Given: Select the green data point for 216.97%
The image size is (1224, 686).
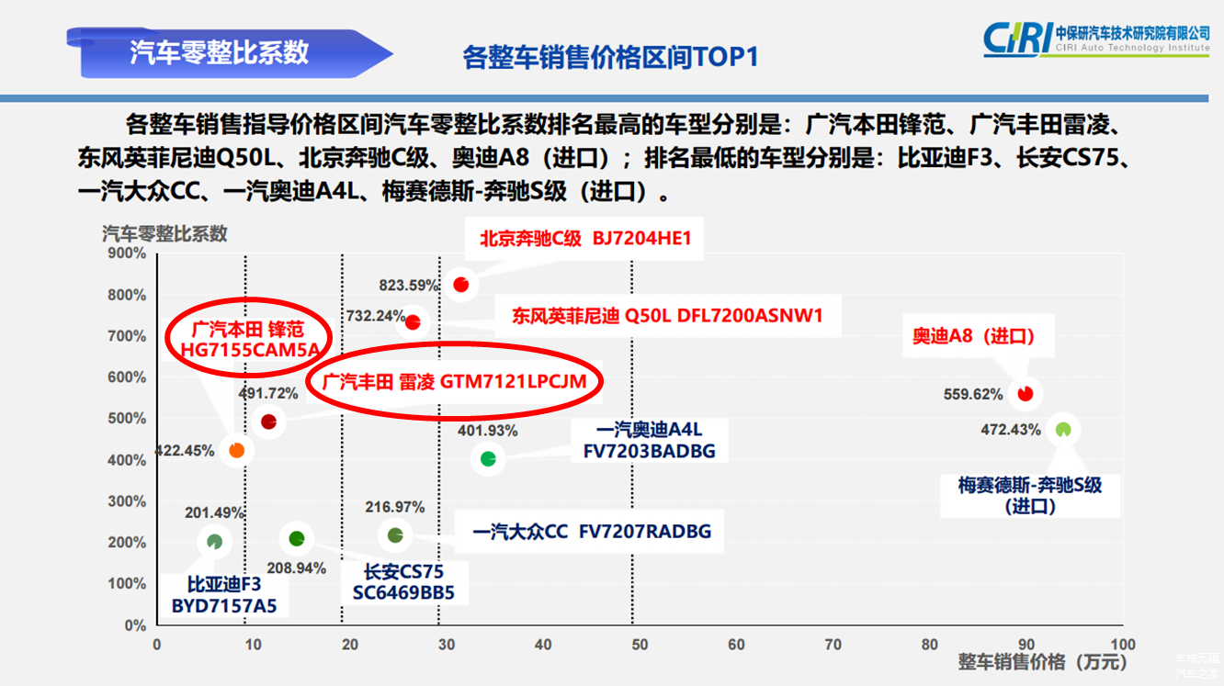Looking at the screenshot, I should (x=395, y=534).
